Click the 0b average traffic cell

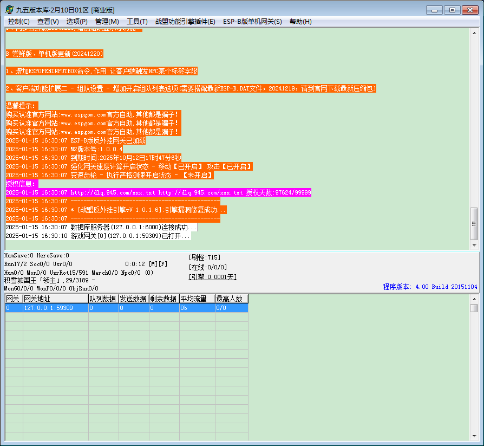[x=197, y=308]
